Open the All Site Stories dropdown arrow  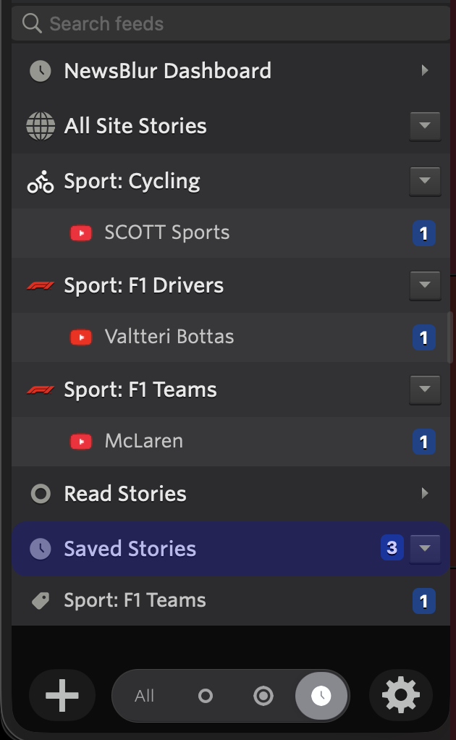424,126
